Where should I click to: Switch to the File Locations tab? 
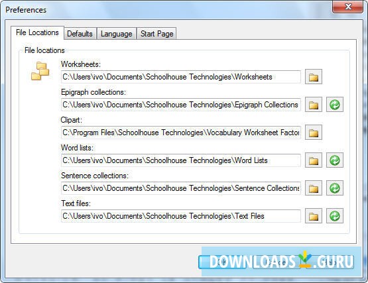37,32
